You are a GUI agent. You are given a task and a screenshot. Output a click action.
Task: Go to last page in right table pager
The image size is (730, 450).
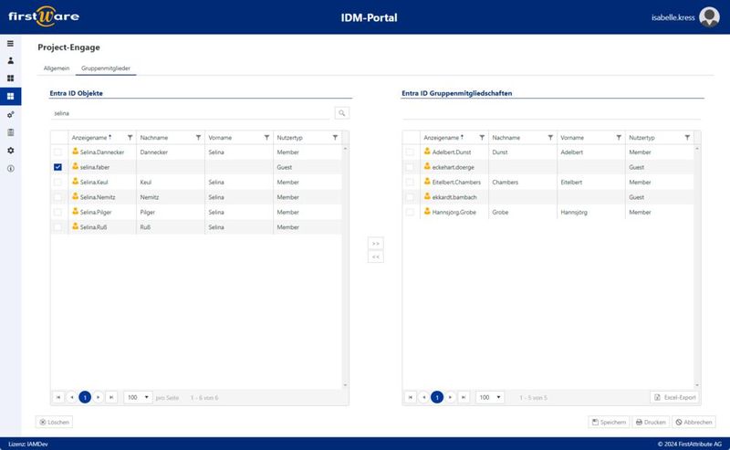coord(464,397)
